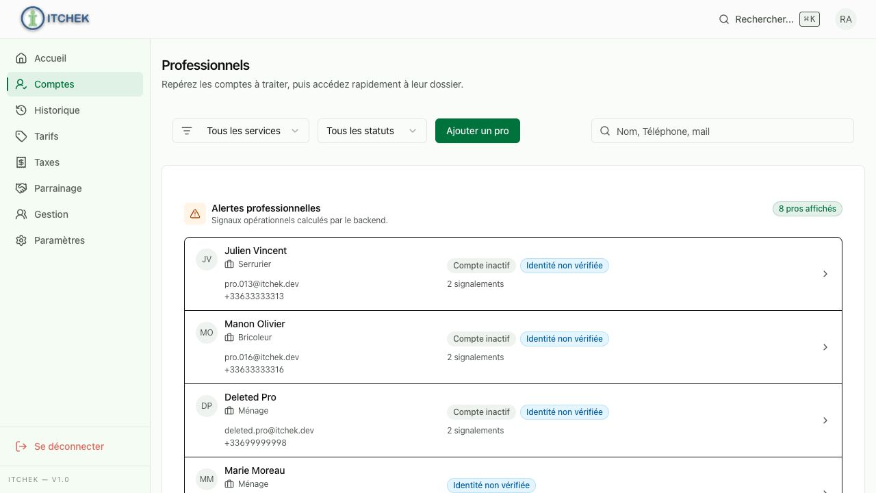
Task: Click the JV avatar for Julien Vincent
Action: 207,260
